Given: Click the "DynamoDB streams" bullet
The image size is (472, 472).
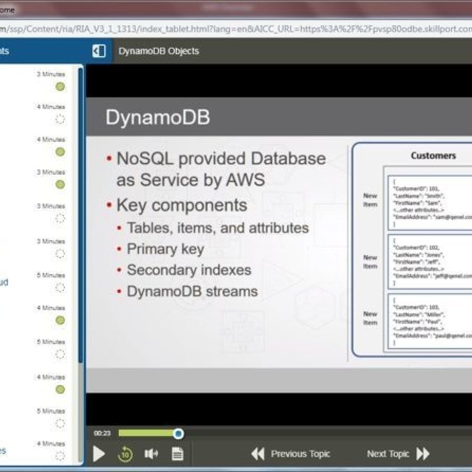Looking at the screenshot, I should coord(192,291).
